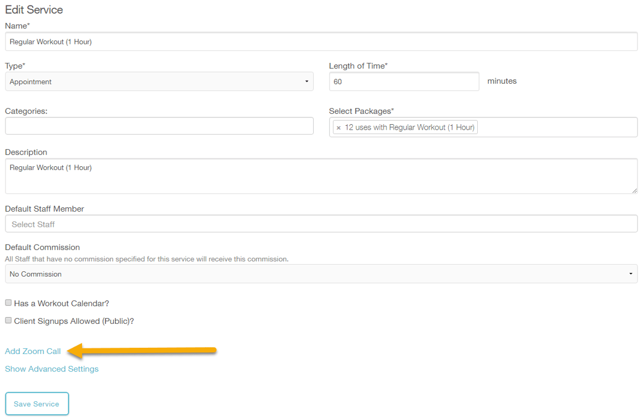Show Advanced Settings
Screen dimensions: 644x420
pos(52,369)
